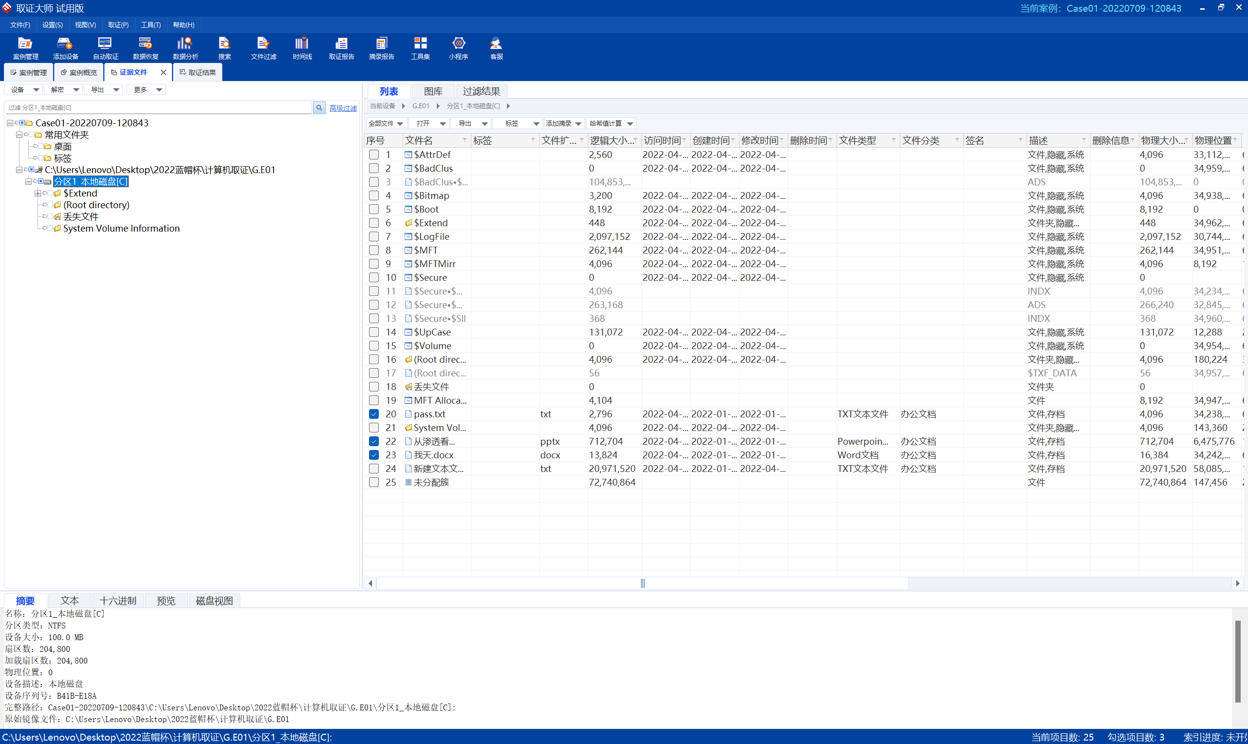Open the 取证(P) menu
Viewport: 1248px width, 744px height.
pos(118,24)
